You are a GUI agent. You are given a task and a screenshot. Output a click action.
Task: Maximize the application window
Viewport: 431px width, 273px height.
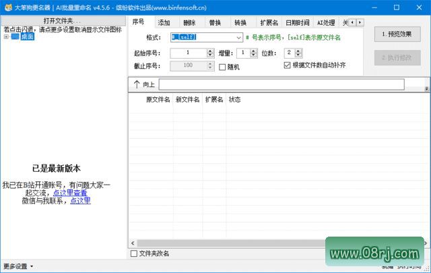click(397, 7)
